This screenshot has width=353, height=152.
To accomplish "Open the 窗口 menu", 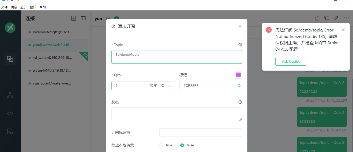I will [33, 7].
